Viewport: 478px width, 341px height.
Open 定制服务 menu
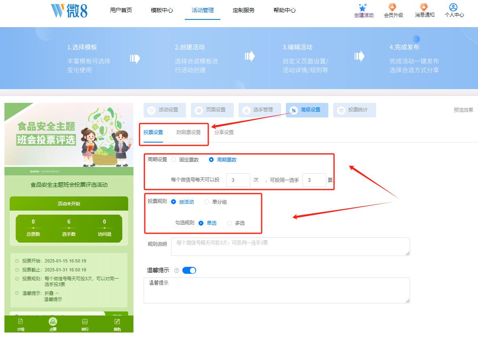click(243, 10)
